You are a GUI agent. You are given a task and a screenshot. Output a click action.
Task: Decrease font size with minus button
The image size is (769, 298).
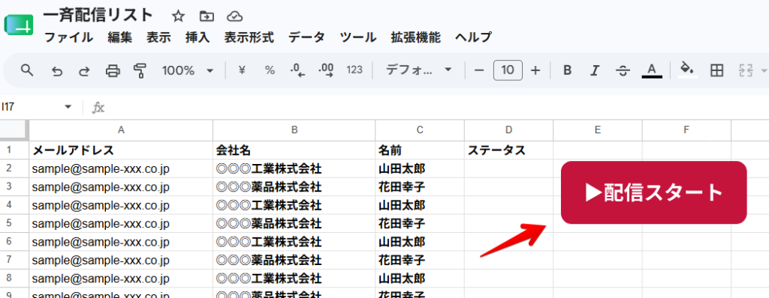[480, 70]
